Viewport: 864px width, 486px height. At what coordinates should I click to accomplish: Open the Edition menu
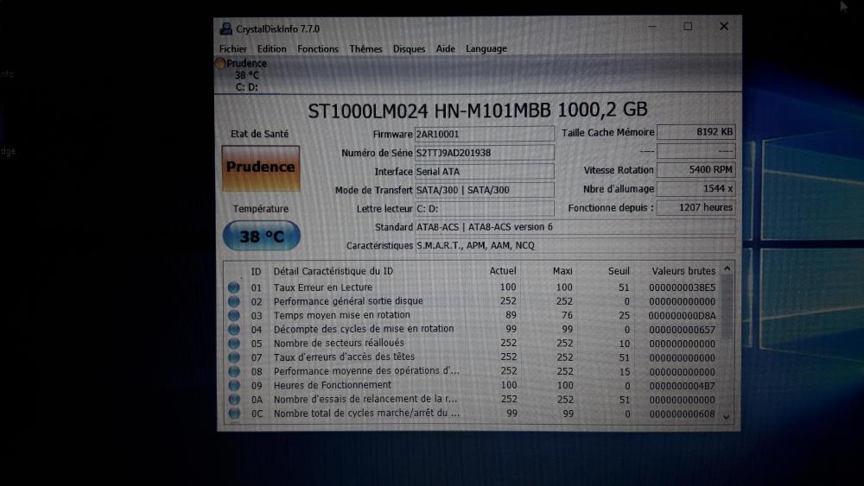click(271, 49)
